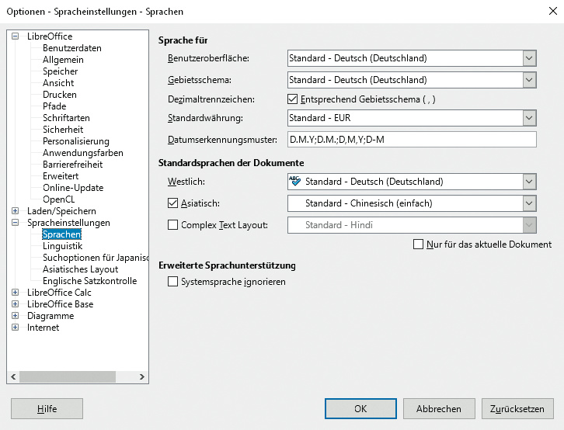This screenshot has height=430, width=564.
Task: Select Benutzerdaten in the tree
Action: point(72,48)
